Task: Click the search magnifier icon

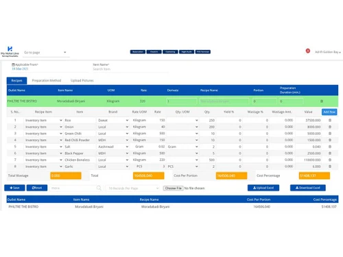Action: 99,188
